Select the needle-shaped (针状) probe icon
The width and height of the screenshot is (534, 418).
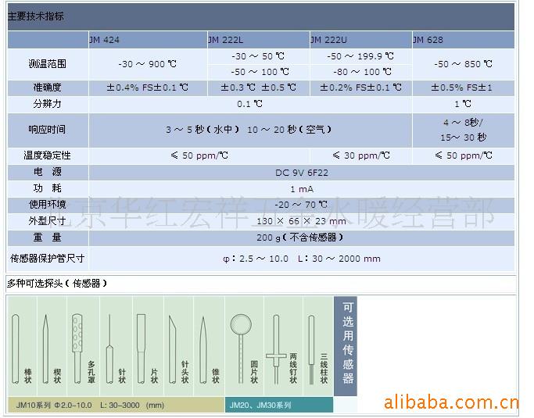(x=109, y=349)
